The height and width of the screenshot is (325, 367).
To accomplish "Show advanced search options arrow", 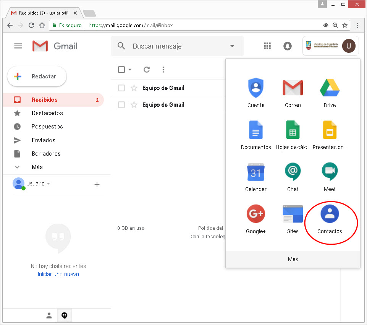I will [x=232, y=46].
